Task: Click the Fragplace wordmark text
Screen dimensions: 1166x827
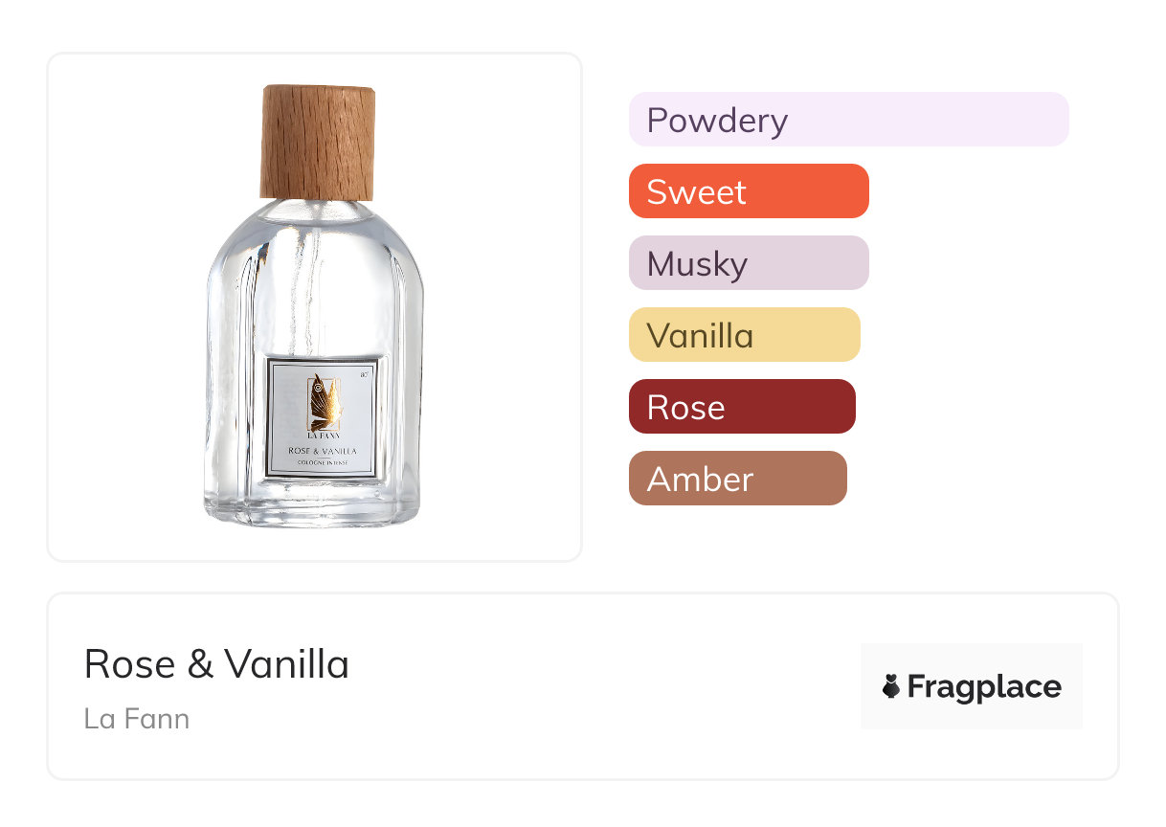Action: [x=983, y=687]
